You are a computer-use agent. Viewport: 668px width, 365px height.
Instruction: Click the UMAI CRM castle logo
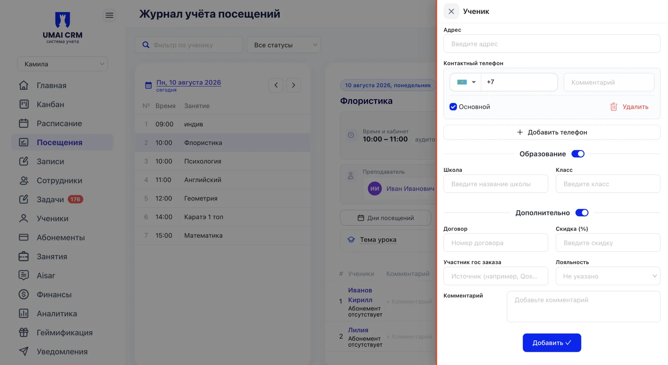[63, 20]
